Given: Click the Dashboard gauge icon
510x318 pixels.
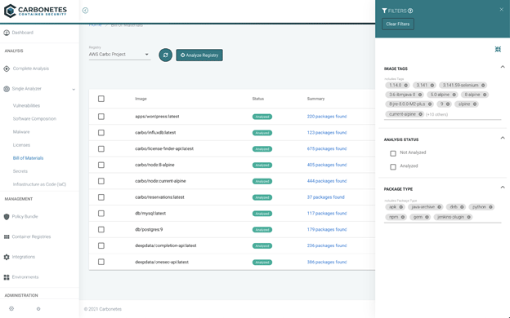Looking at the screenshot, I should point(7,33).
